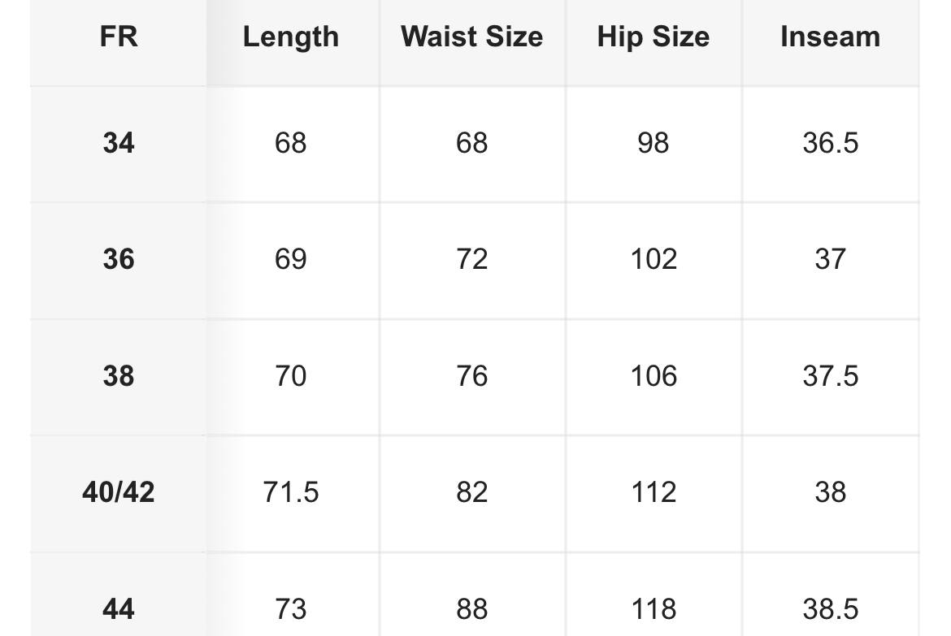
Task: Select the size 44 row label
Action: [119, 608]
